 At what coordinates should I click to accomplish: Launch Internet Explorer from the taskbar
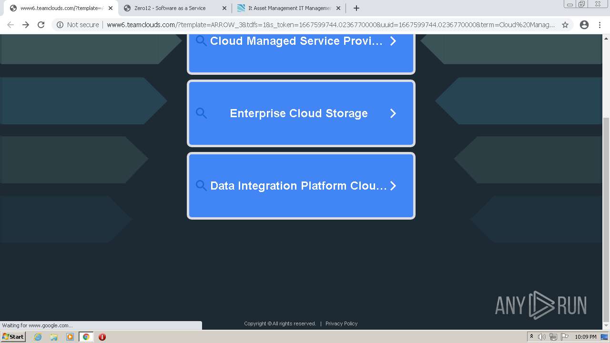click(x=38, y=337)
